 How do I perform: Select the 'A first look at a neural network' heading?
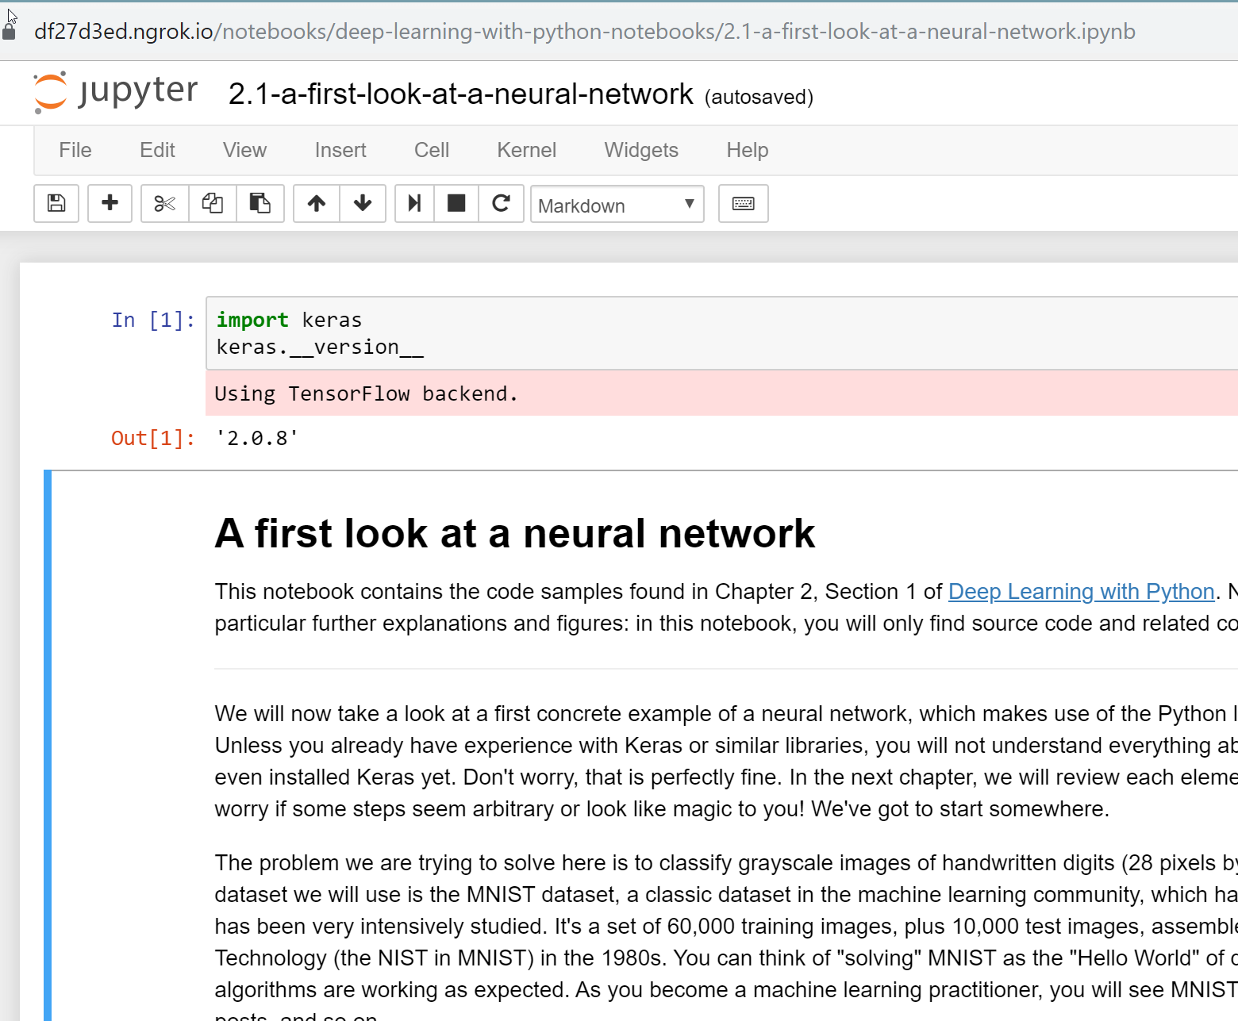click(x=514, y=533)
